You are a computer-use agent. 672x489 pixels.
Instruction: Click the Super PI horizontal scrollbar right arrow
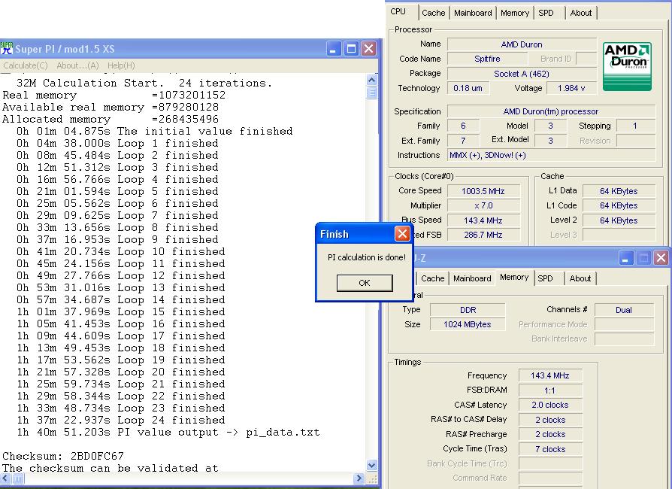(x=359, y=478)
